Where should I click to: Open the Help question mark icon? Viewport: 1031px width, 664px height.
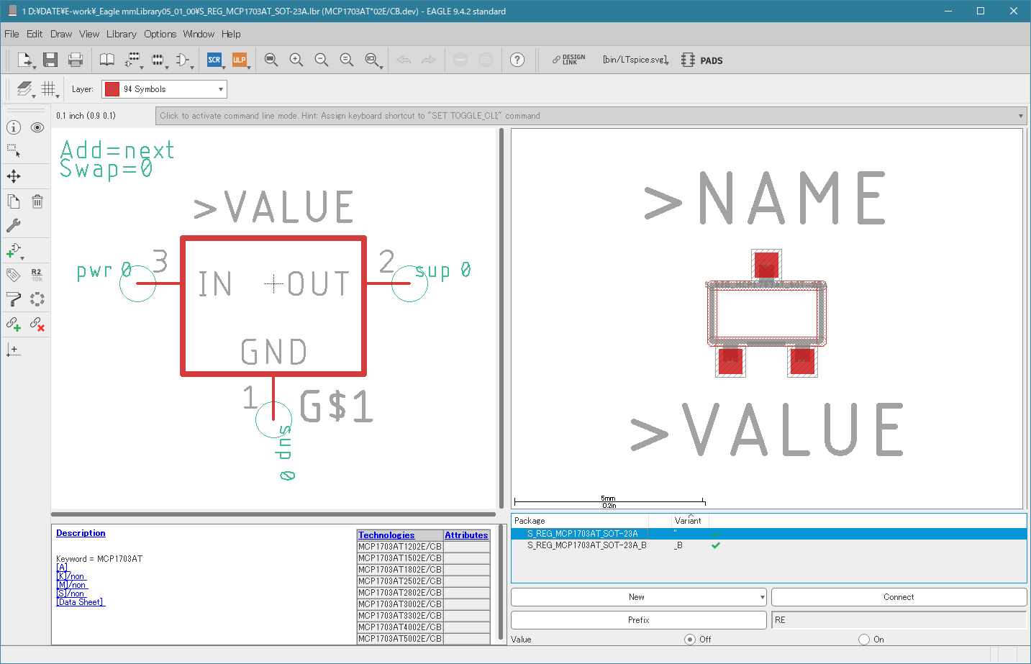click(x=517, y=60)
